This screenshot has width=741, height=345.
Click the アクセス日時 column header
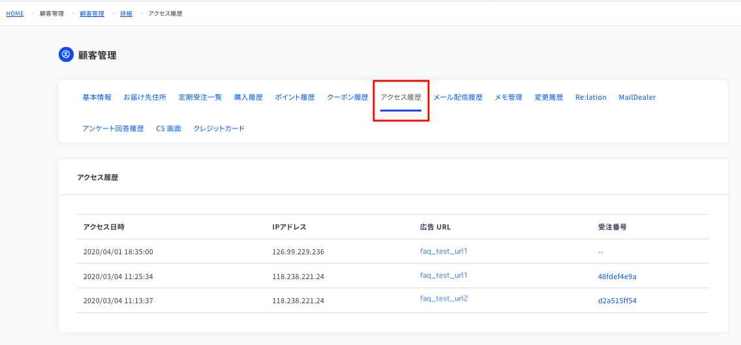click(104, 227)
